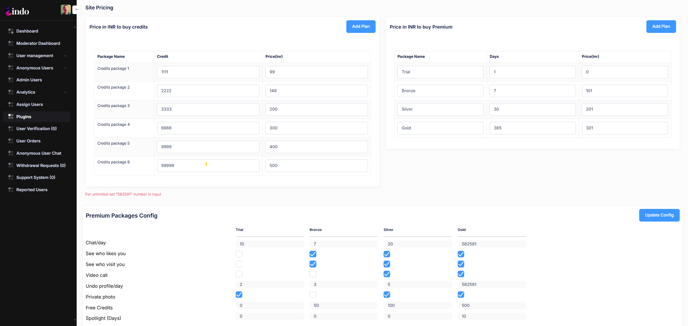Viewport: 688px width, 326px height.
Task: Click the Cindo logo
Action: 17,12
